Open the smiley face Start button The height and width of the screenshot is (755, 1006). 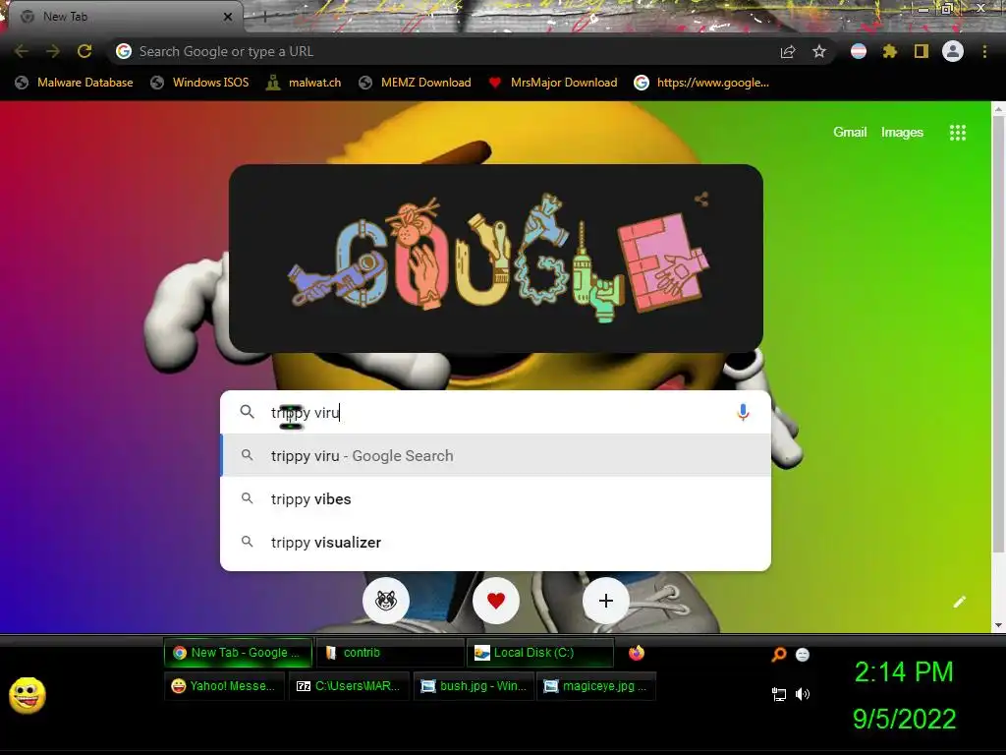(28, 695)
